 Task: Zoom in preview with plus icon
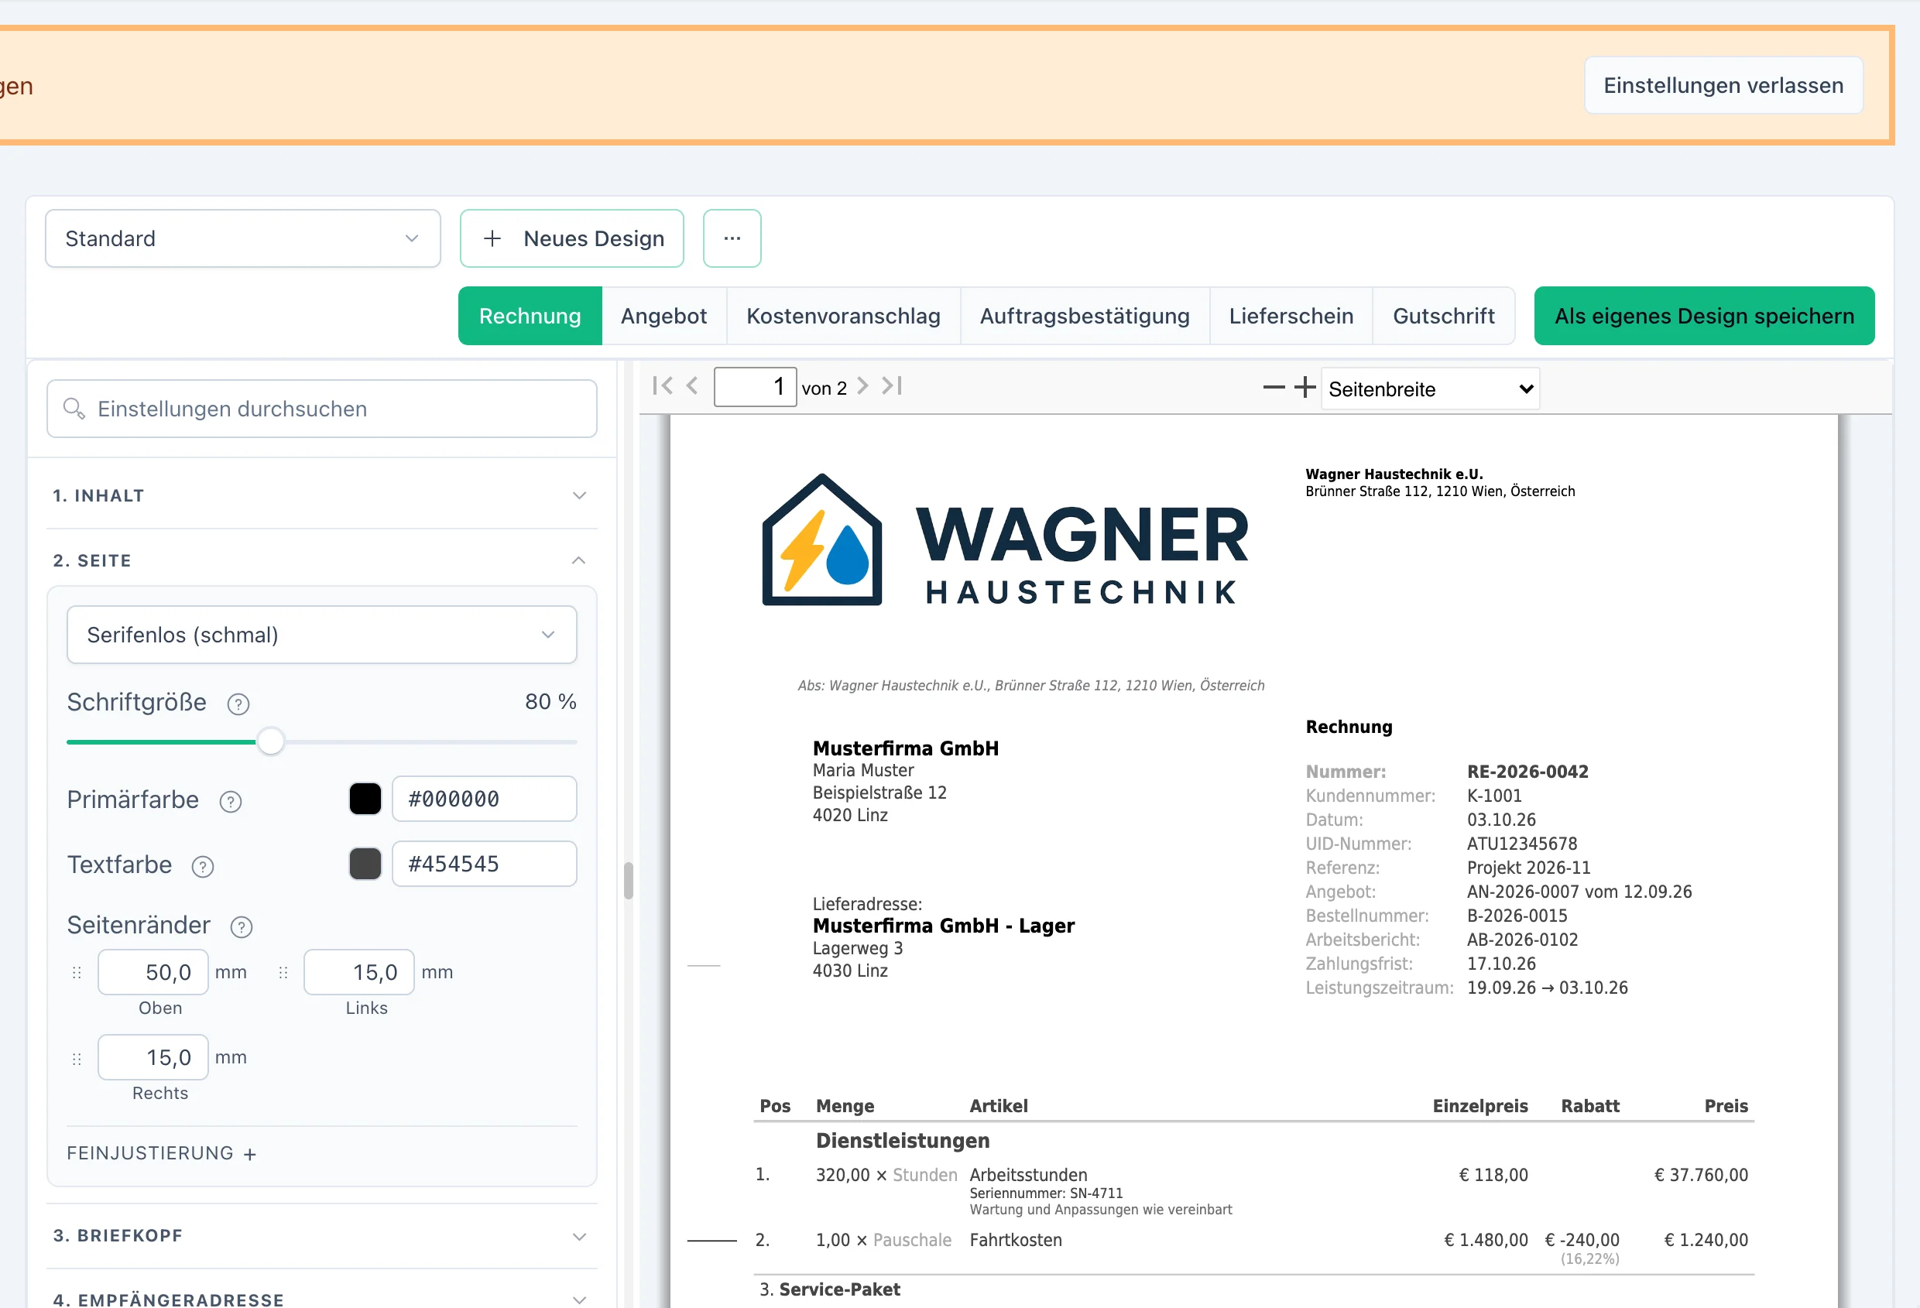(1305, 387)
